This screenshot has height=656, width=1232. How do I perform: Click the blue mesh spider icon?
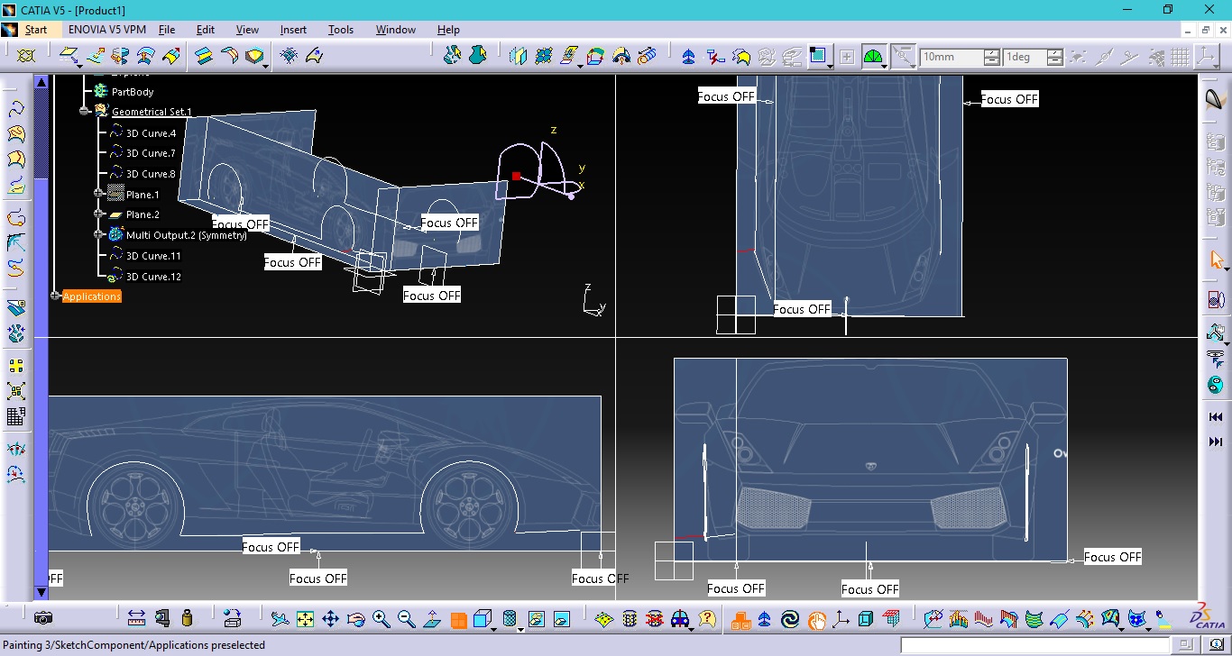coord(289,56)
